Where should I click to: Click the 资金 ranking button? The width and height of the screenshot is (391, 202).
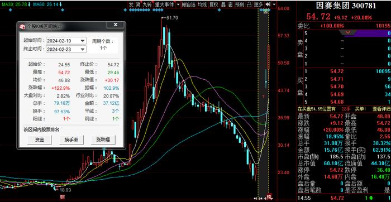click(40, 140)
